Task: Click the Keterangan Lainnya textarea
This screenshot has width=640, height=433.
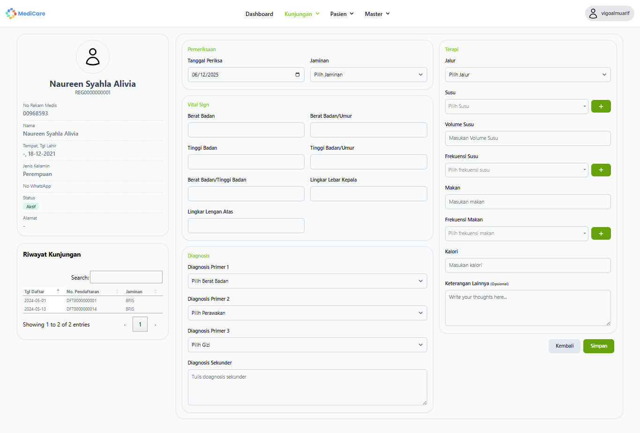Action: coord(528,308)
